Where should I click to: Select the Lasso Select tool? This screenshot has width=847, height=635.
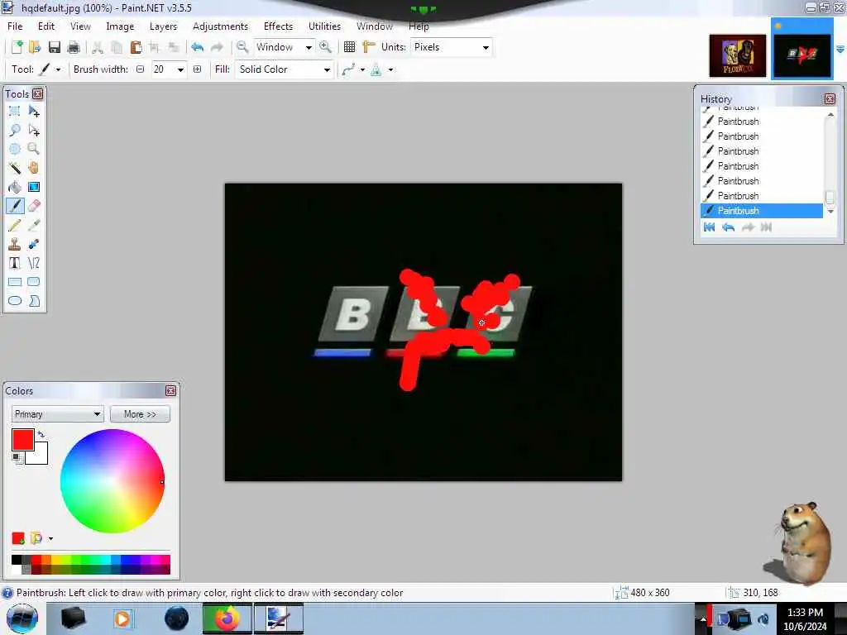[x=15, y=130]
